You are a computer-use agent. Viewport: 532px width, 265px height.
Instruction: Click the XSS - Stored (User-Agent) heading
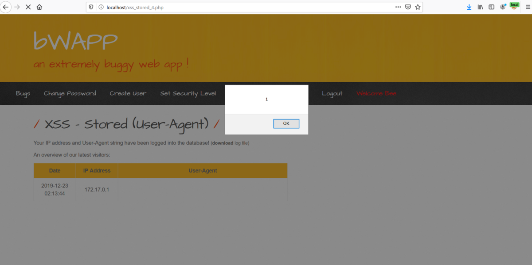(127, 124)
